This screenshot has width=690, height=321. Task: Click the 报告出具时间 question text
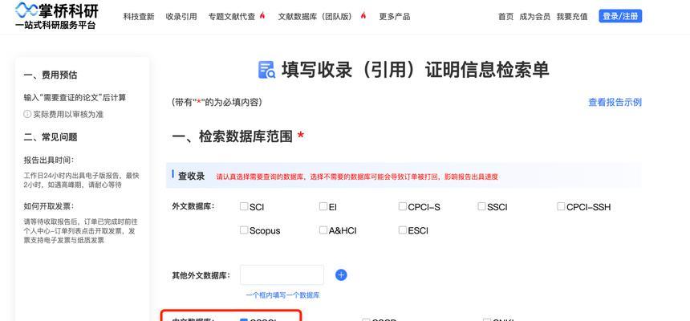pyautogui.click(x=48, y=160)
